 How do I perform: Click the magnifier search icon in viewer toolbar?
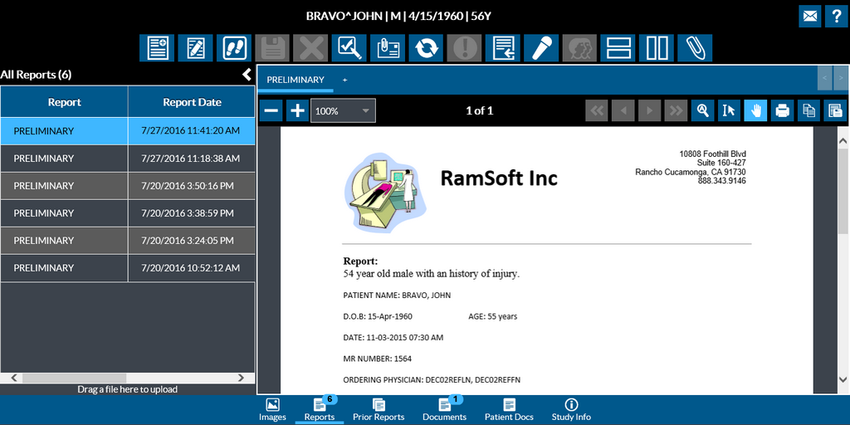click(702, 110)
